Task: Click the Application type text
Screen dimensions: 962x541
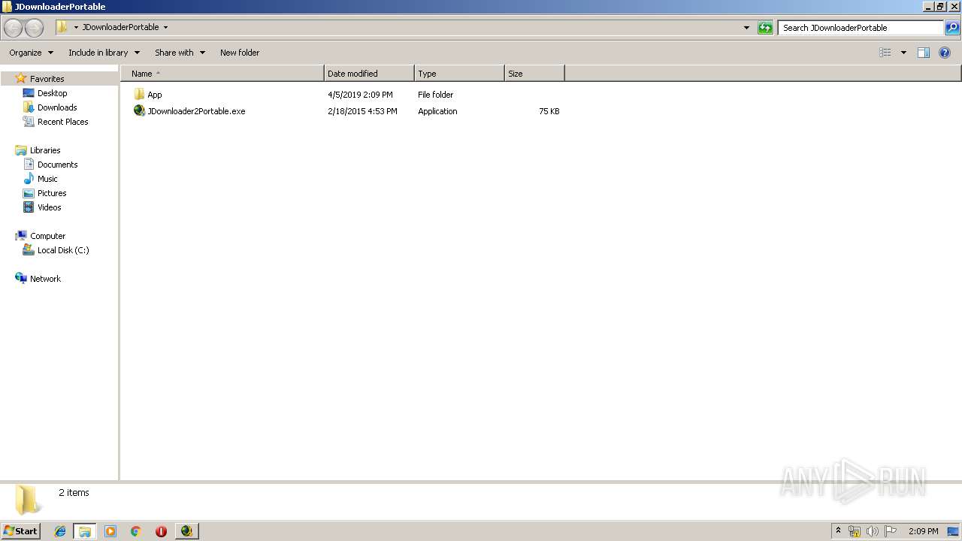Action: coord(437,111)
